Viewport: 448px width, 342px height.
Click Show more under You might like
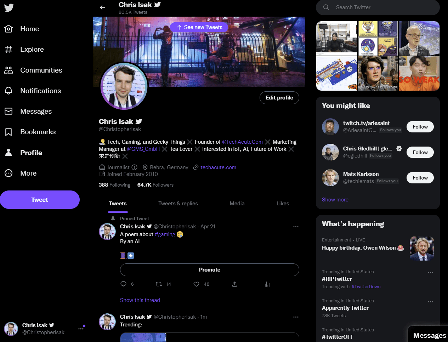(x=335, y=200)
